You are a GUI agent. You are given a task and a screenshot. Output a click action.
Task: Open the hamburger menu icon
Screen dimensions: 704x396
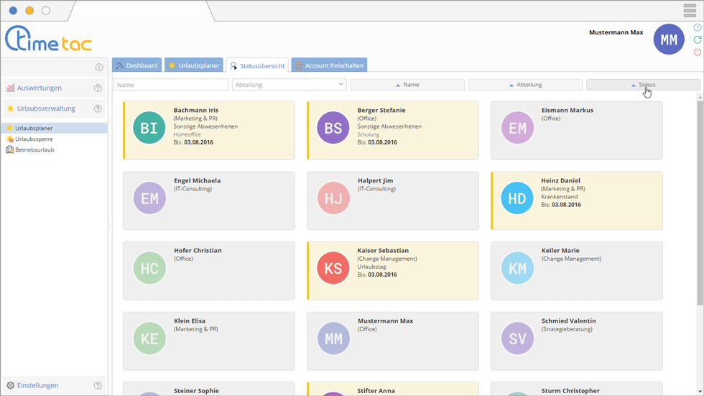tap(690, 10)
